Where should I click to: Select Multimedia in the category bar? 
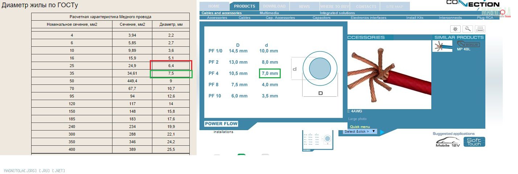click(x=269, y=13)
